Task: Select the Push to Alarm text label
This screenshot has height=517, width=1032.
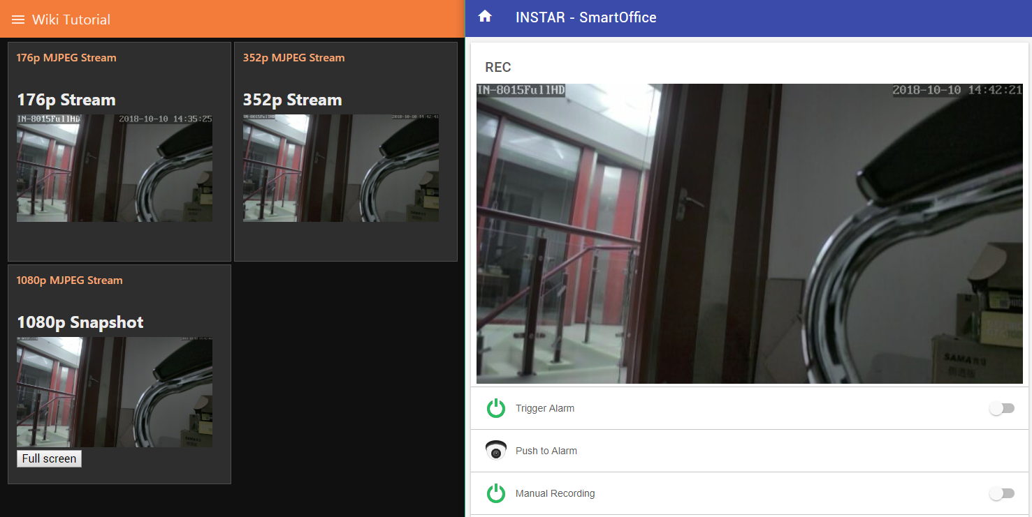Action: click(546, 451)
